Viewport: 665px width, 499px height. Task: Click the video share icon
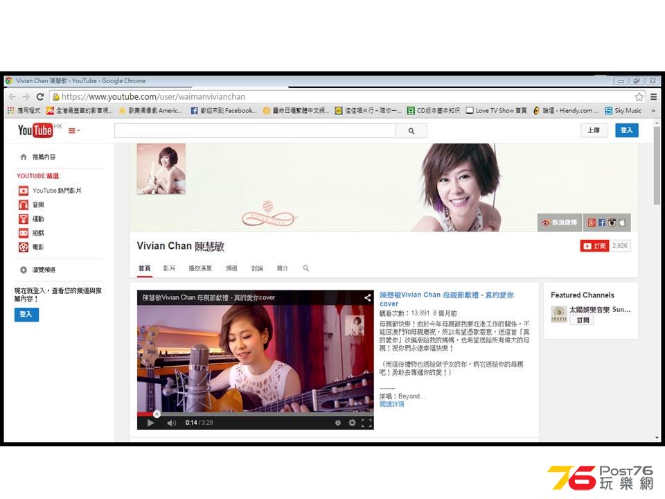point(367,297)
